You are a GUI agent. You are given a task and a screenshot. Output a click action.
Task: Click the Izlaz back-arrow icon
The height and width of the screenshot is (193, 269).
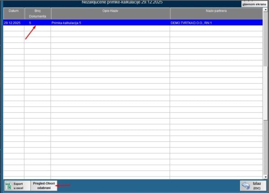[246, 185]
